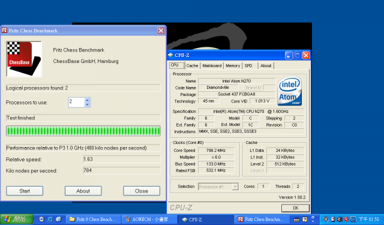This screenshot has width=384, height=225.
Task: Click the Intel Atom logo in CPU-Z
Action: click(x=290, y=91)
